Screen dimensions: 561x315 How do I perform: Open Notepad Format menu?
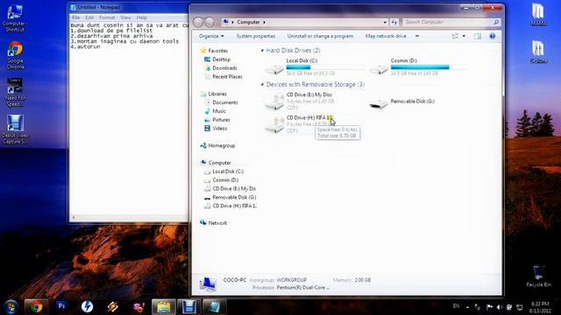tap(107, 17)
